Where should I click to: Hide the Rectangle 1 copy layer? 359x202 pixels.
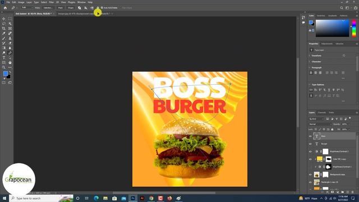(x=310, y=182)
